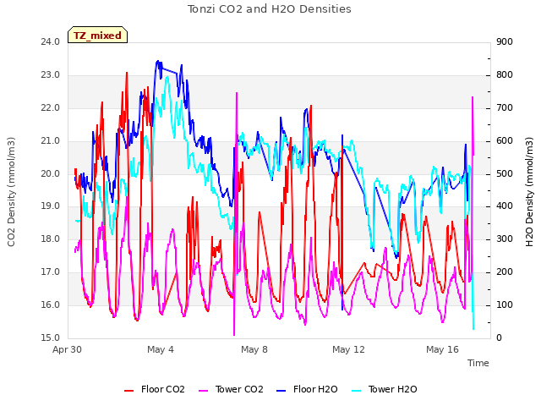This screenshot has width=541, height=406.
Task: Click the 400 H2O axis value
Action: click(505, 206)
